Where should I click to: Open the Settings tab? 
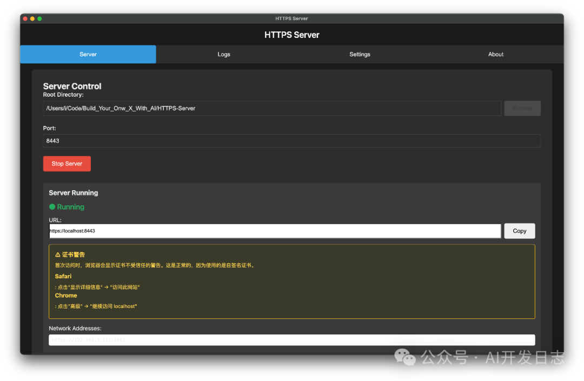click(360, 55)
